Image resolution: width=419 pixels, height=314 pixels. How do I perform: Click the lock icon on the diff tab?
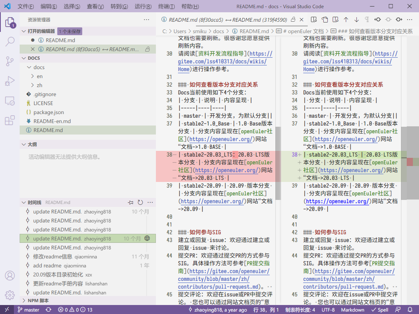click(293, 20)
